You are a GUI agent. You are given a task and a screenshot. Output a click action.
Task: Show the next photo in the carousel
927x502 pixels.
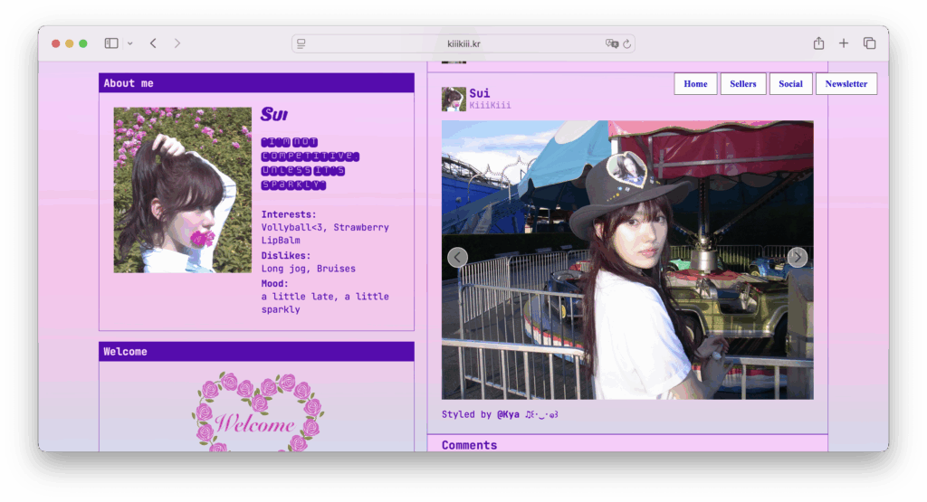[798, 258]
